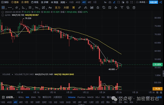164x105 pixels.
Task: Select the 15分 interval in top bar
Action: (x=71, y=2)
